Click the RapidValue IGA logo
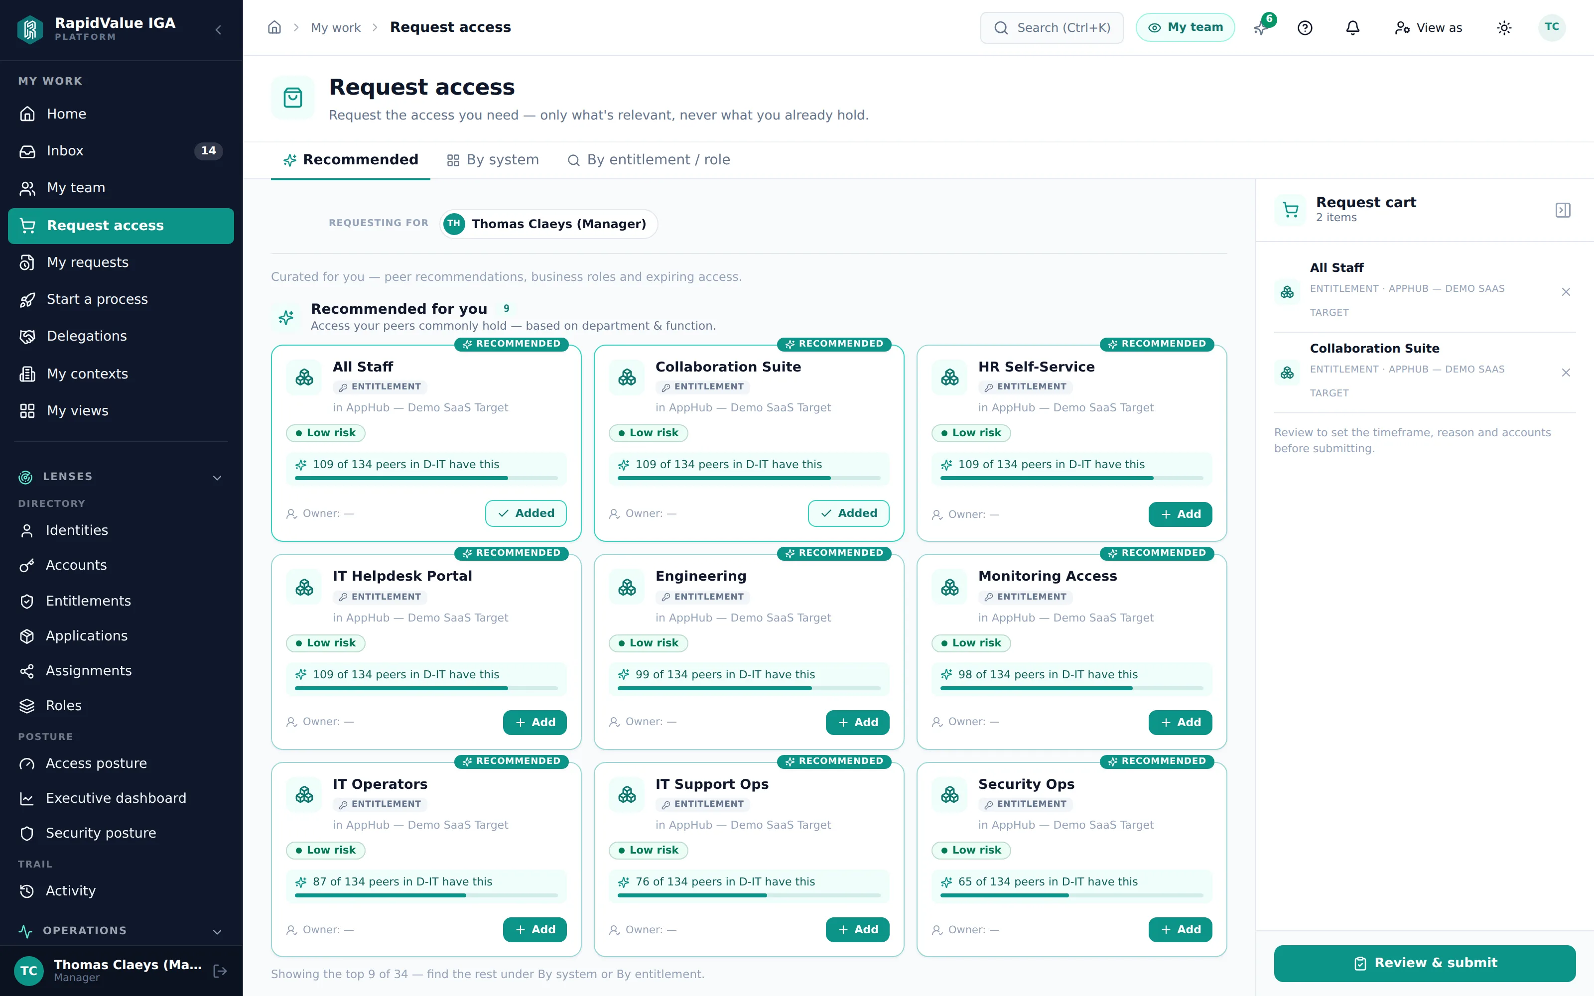Image resolution: width=1594 pixels, height=996 pixels. click(x=30, y=30)
